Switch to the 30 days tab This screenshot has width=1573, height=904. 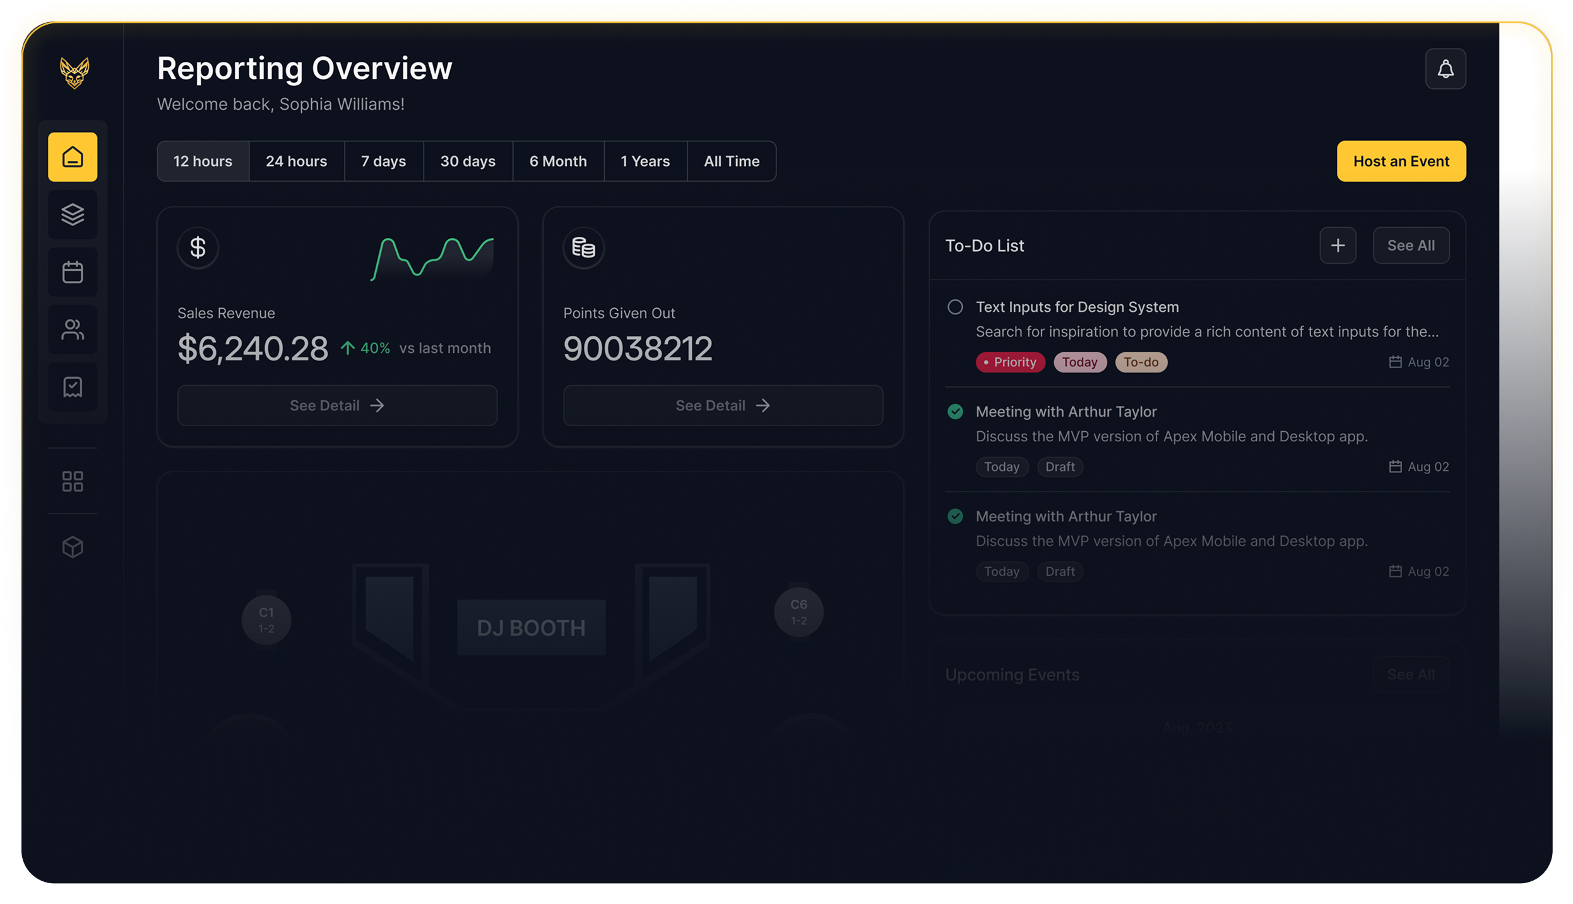(x=468, y=162)
